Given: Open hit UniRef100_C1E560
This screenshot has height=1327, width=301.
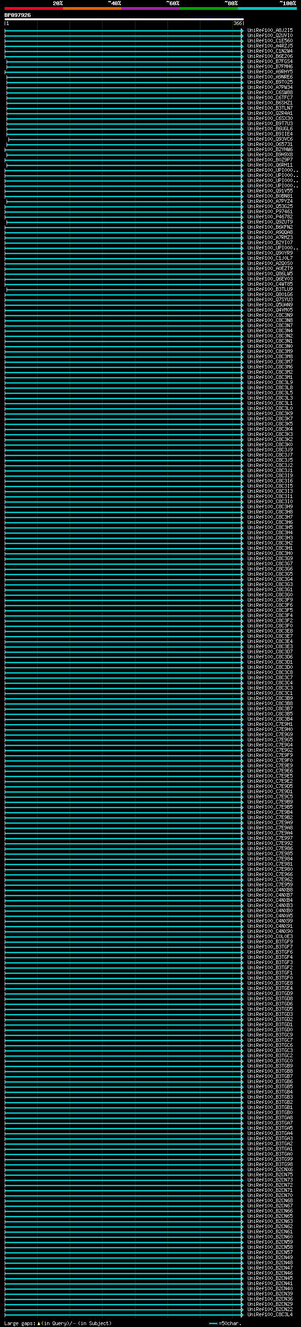Looking at the screenshot, I should (x=270, y=40).
